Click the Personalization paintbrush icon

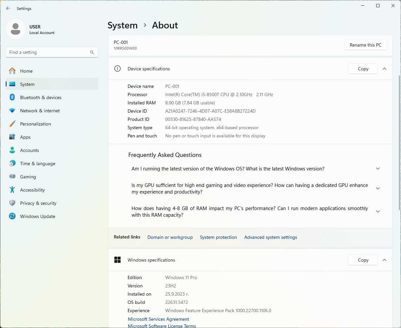pyautogui.click(x=12, y=124)
